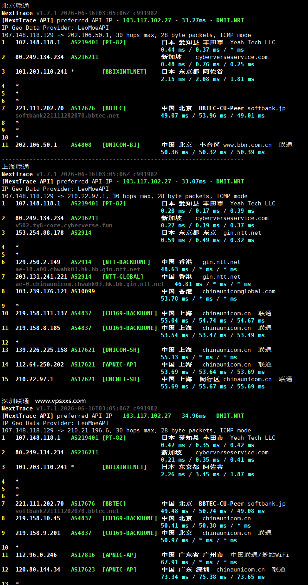Screen dimensions: 308x585
Task: Click the yellow AS10099 number
Action: (83, 291)
